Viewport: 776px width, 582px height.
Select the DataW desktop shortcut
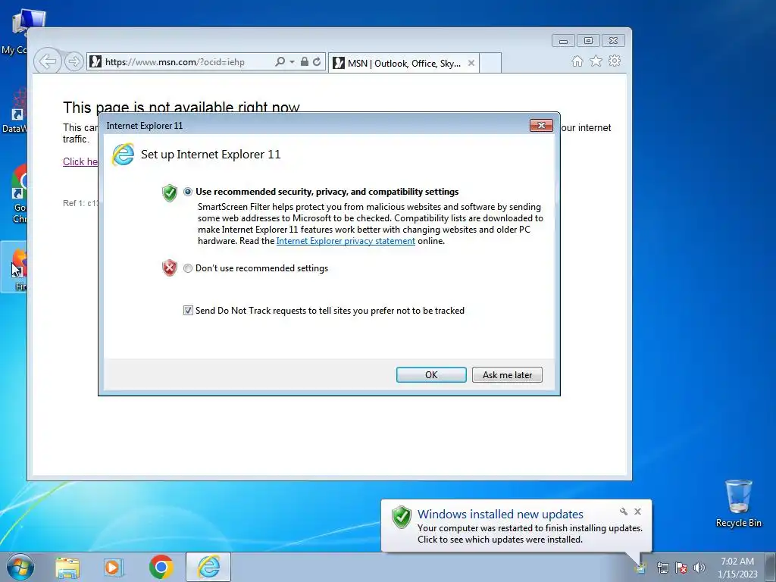click(x=14, y=110)
